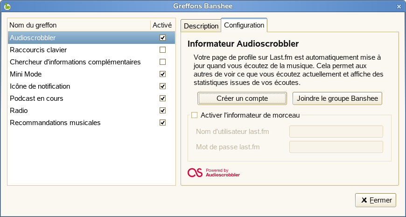Click the Informateur Audioscrobbler heading
The height and width of the screenshot is (217, 406).
[243, 44]
